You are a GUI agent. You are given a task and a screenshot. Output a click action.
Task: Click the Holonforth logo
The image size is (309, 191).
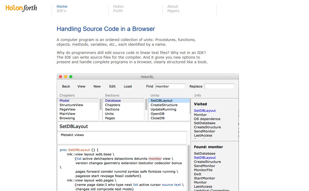(21, 8)
